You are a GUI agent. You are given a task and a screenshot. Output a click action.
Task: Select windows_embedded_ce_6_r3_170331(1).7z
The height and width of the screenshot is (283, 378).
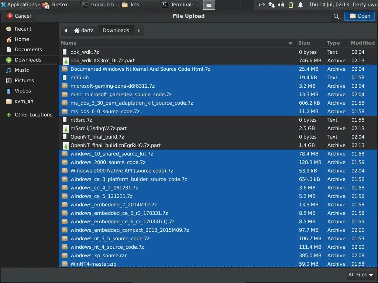coord(218,221)
